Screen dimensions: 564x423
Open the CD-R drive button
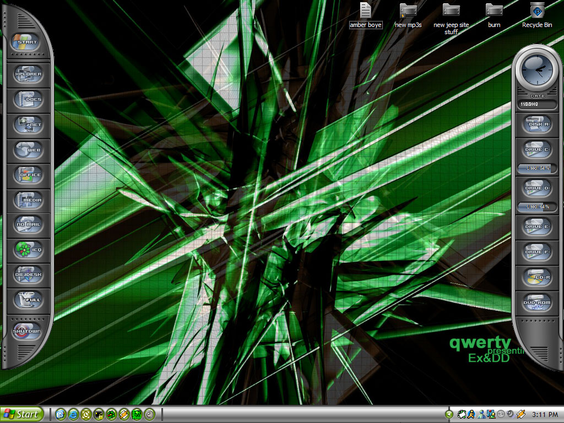[x=536, y=278]
